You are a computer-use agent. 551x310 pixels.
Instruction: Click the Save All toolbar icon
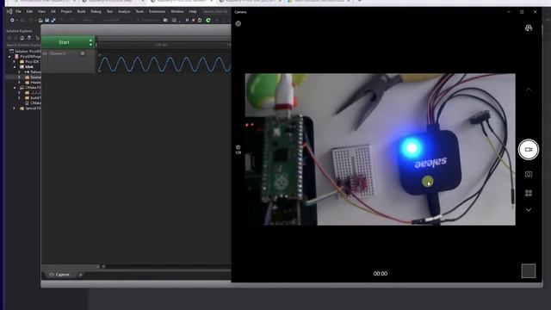[x=53, y=21]
